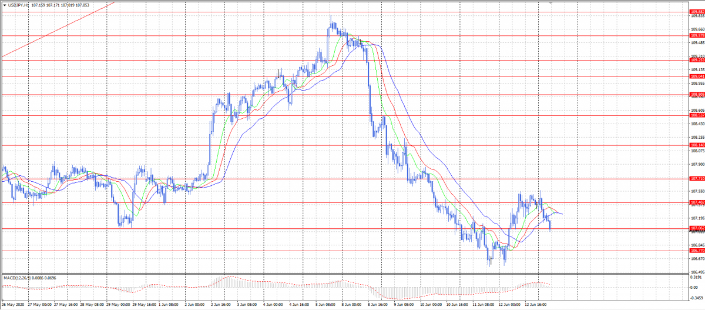Click the 108.805 red price tag

tap(697, 94)
